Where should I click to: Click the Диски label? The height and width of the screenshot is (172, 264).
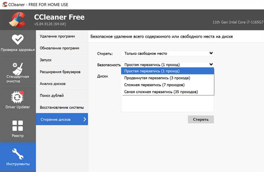coord(102,76)
